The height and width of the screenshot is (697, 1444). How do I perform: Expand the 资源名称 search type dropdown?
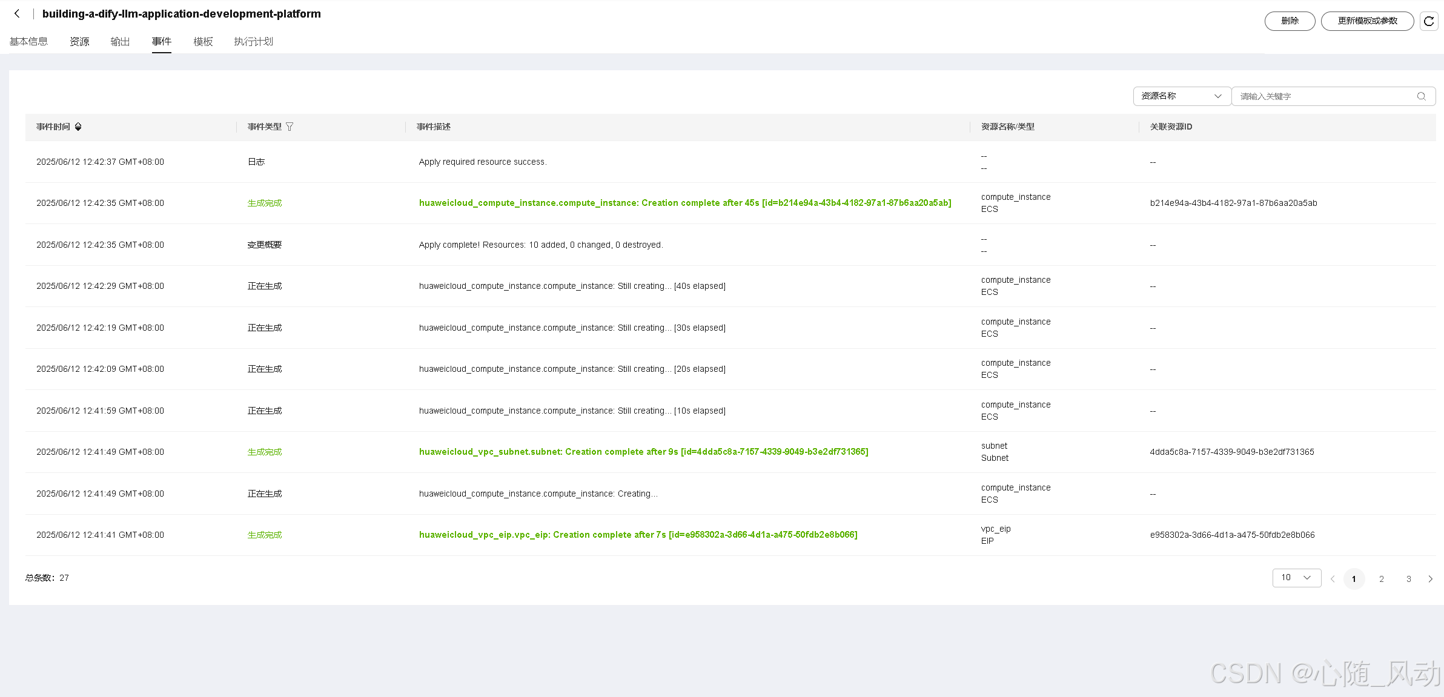point(1181,96)
